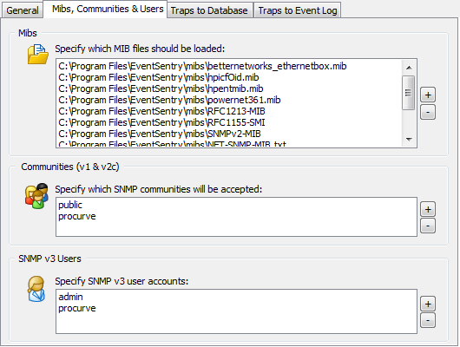Remove selected SNMP community
Image resolution: width=460 pixels, height=347 pixels.
[428, 226]
